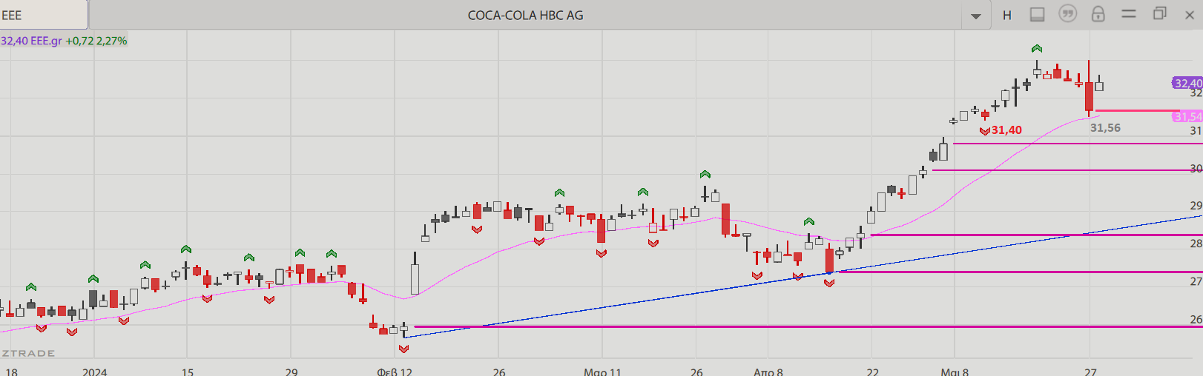The height and width of the screenshot is (376, 1203).
Task: Open the symbol dropdown arrow in title bar
Action: coord(976,16)
